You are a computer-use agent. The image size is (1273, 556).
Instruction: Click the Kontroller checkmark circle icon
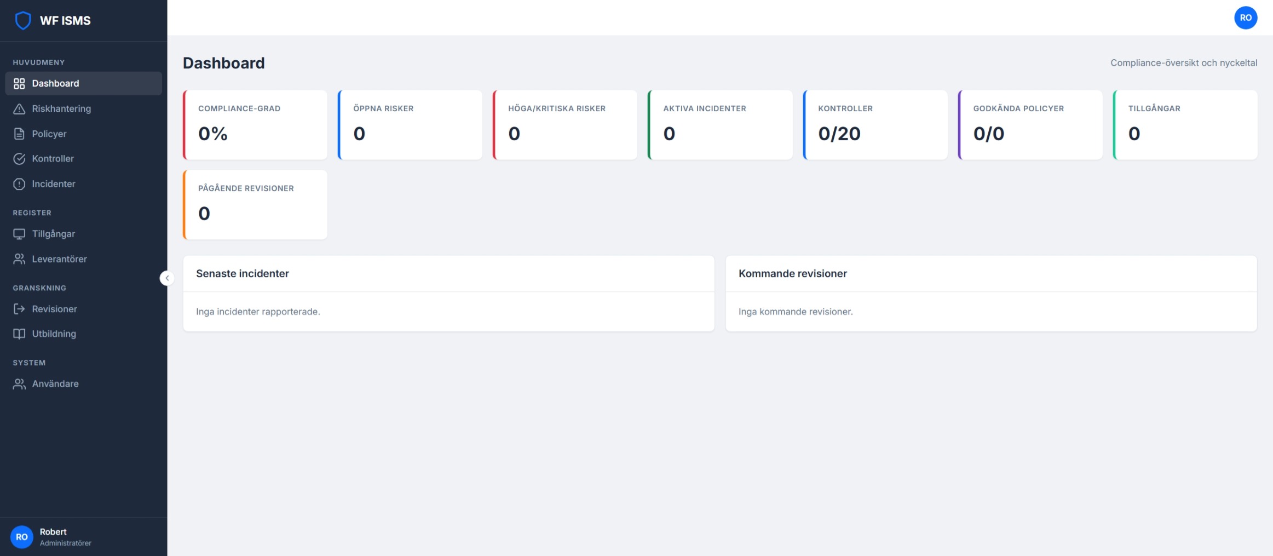pos(20,159)
